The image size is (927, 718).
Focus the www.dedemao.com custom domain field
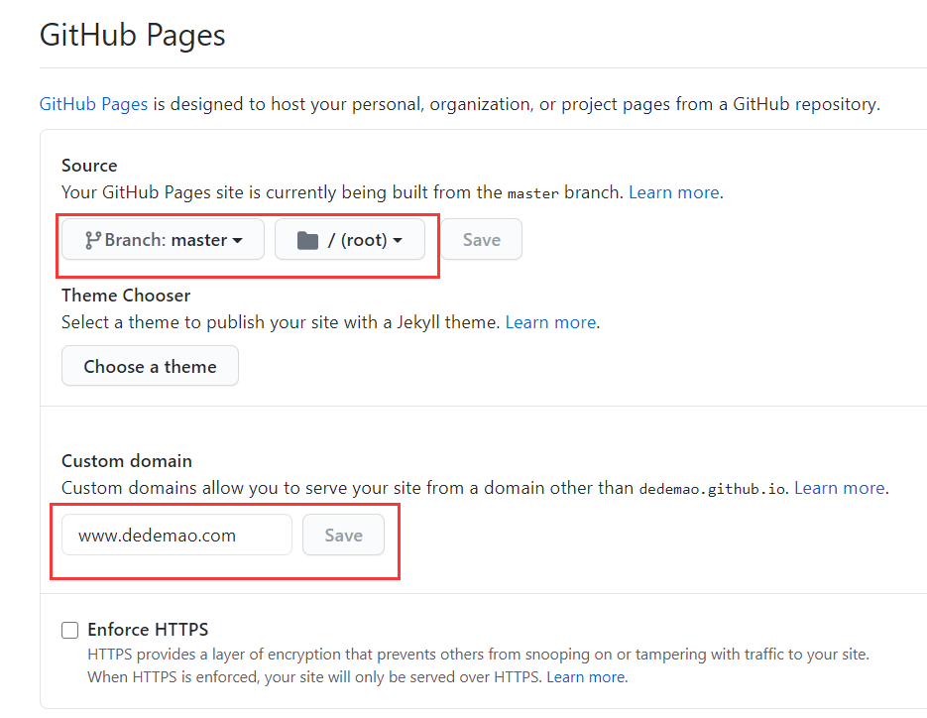point(176,535)
